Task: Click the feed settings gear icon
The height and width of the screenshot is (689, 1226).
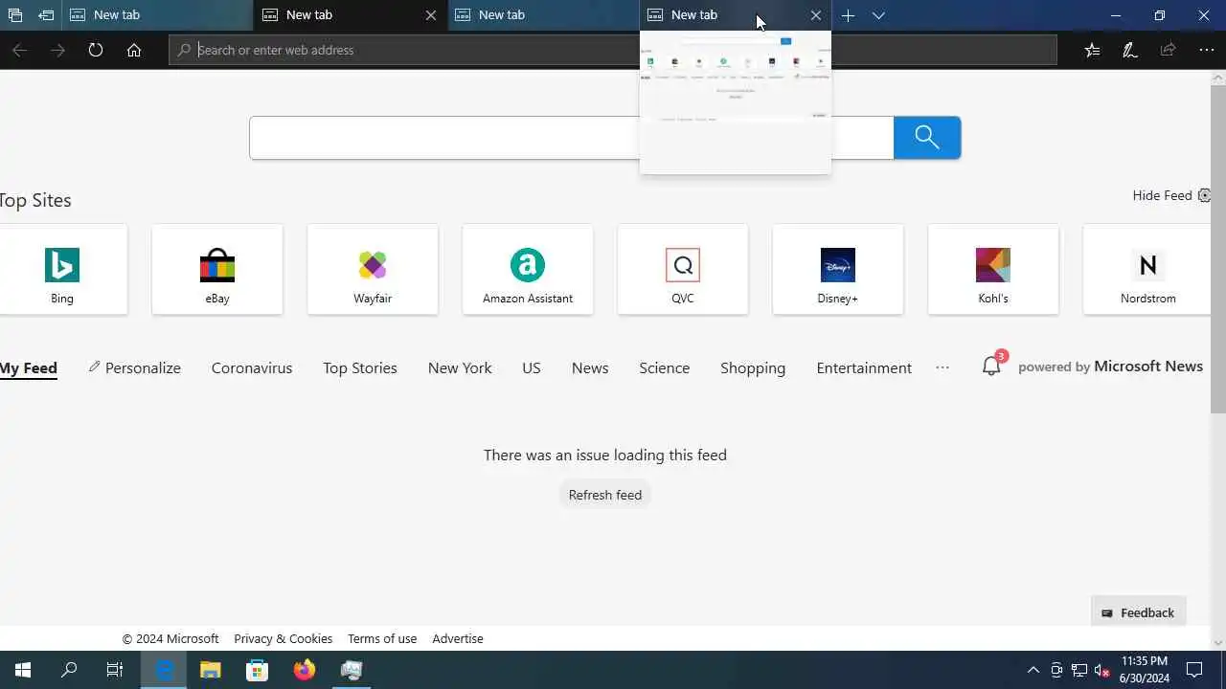Action: (1204, 195)
